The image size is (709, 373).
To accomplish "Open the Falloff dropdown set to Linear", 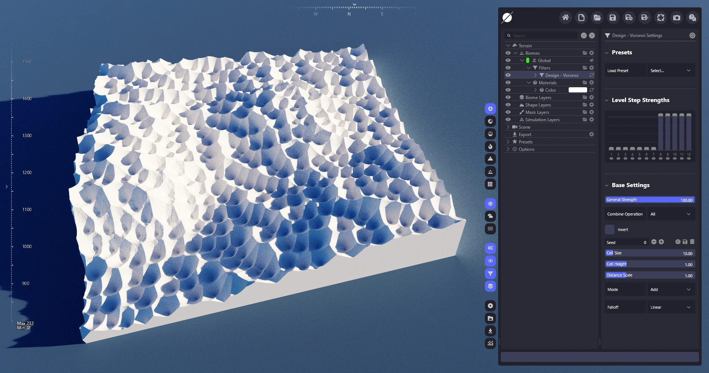I will (670, 307).
